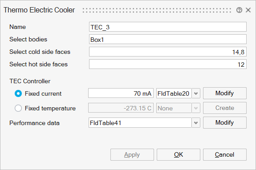The image size is (256, 170).
Task: Click the Name field containing TEC_3
Action: click(x=168, y=27)
